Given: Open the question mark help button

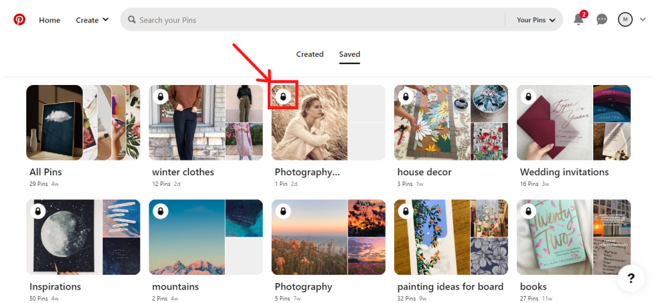Looking at the screenshot, I should tap(631, 278).
